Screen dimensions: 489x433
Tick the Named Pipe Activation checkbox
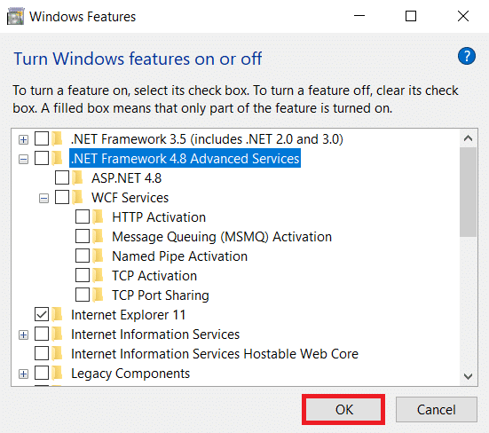click(83, 256)
